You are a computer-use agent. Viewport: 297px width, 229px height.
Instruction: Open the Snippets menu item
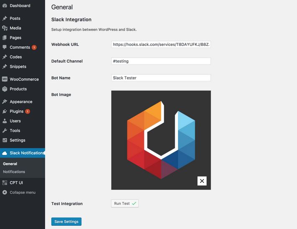pos(23,67)
